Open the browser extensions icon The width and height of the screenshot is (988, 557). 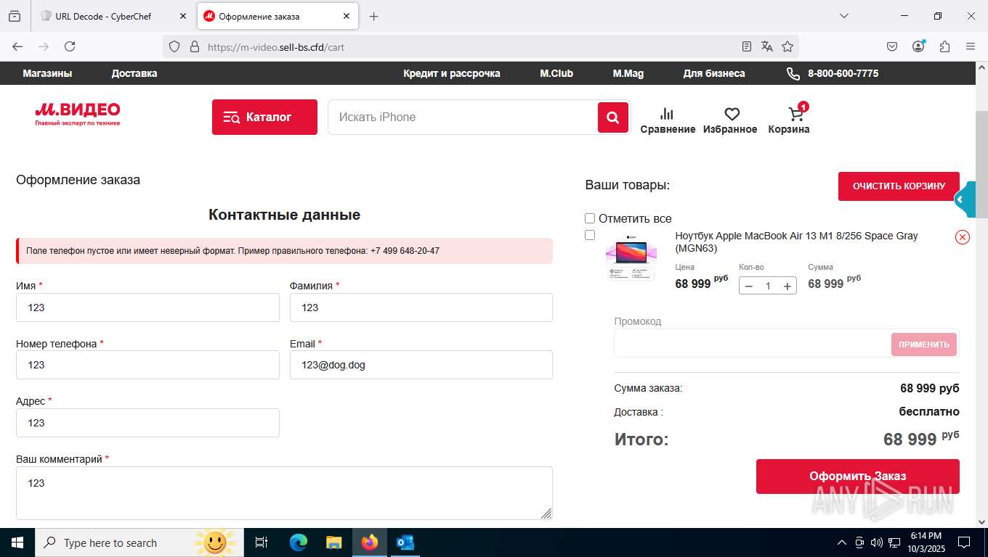coord(944,46)
